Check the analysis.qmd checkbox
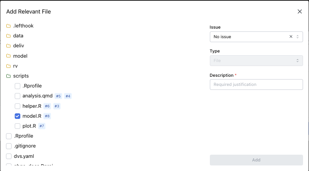309x171 pixels. click(18, 96)
